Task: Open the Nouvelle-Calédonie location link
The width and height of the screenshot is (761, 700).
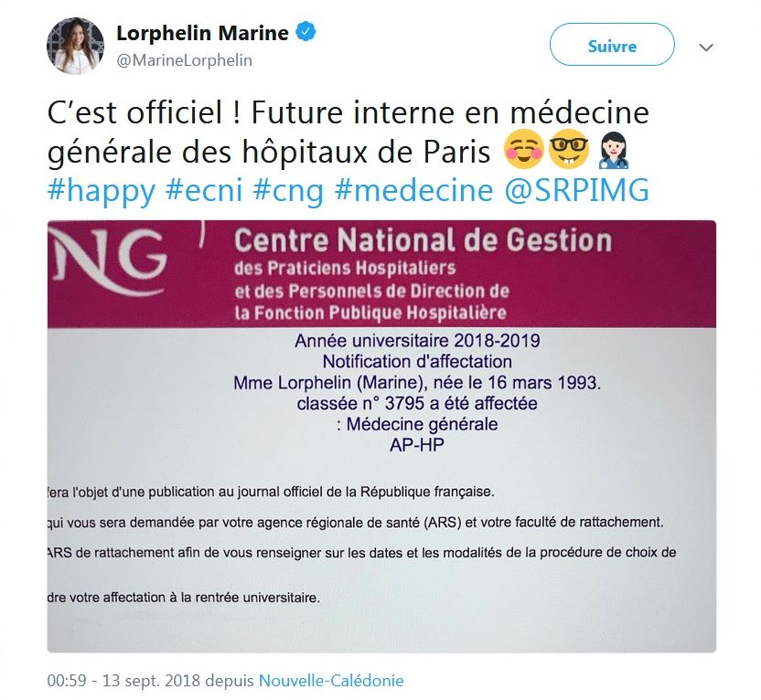Action: pyautogui.click(x=331, y=680)
